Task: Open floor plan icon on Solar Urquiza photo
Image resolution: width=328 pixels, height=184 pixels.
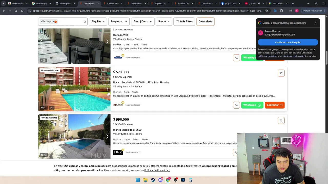Action: 52,108
